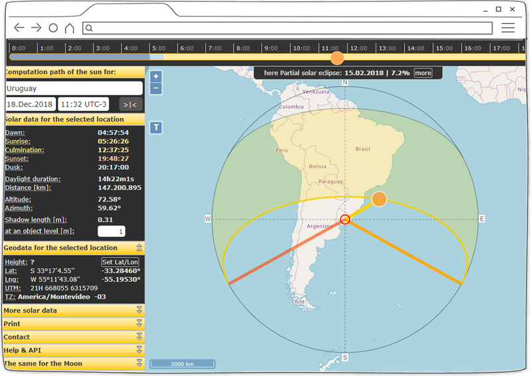The height and width of the screenshot is (376, 531).
Task: Click the orange time slider handle
Action: point(337,58)
